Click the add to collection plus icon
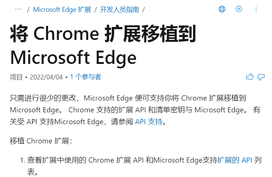The height and width of the screenshot is (177, 272). (x=239, y=9)
